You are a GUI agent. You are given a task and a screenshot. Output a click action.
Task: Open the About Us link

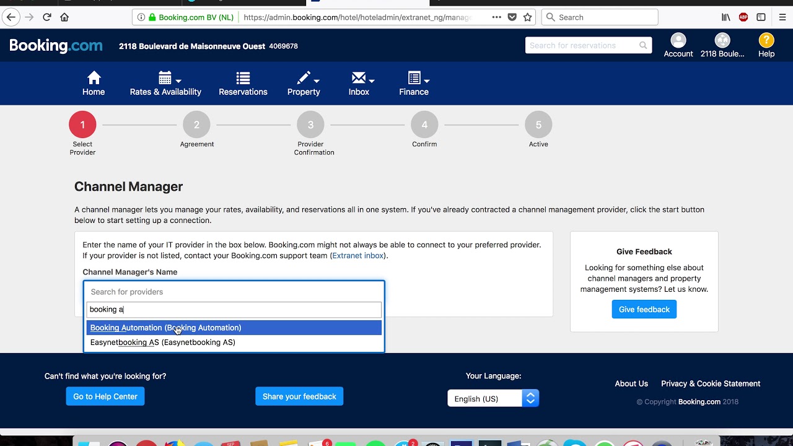[631, 383]
